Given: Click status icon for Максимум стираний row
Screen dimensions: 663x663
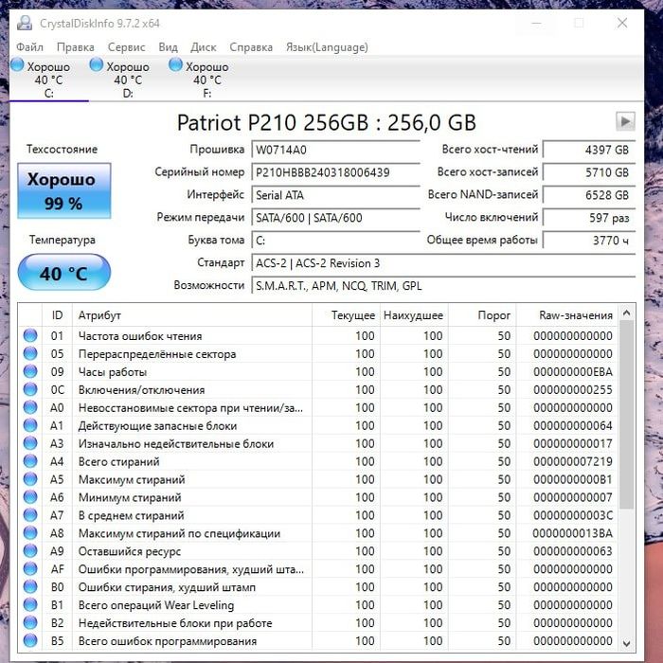Looking at the screenshot, I should 30,479.
